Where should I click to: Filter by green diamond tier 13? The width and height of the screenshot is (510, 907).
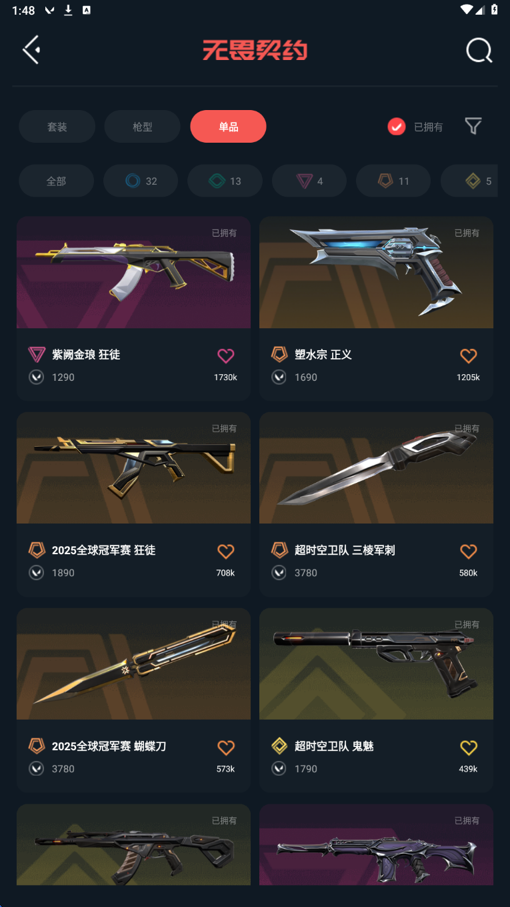[225, 181]
